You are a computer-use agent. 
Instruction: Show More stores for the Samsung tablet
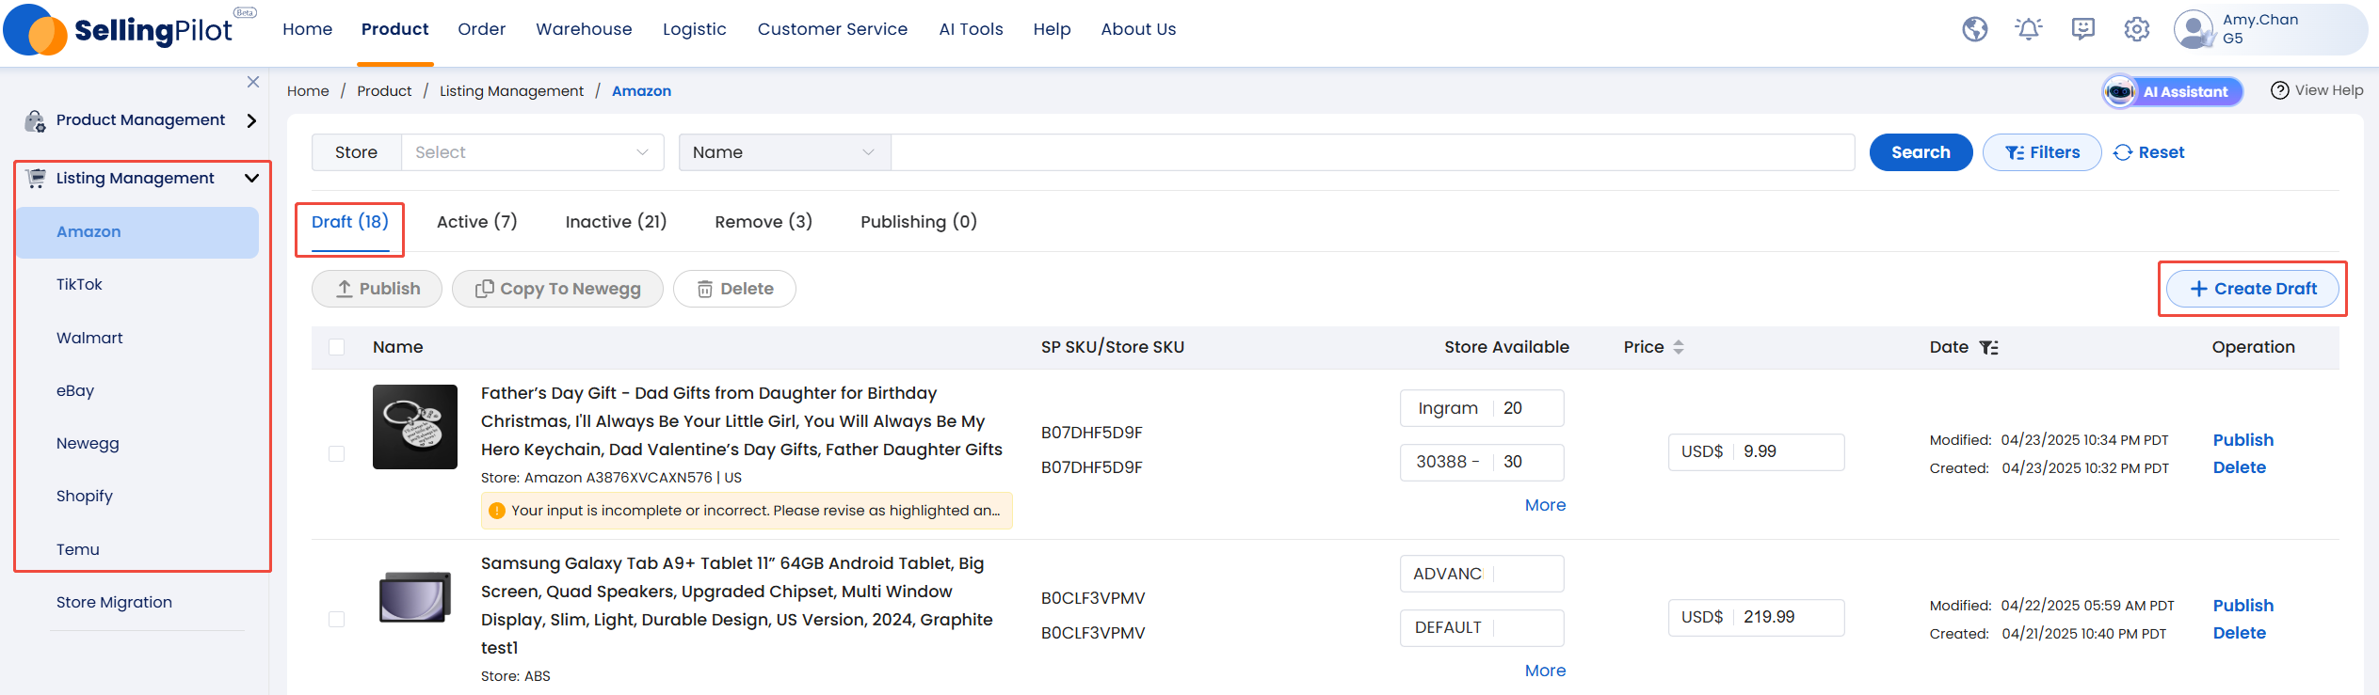1546,671
